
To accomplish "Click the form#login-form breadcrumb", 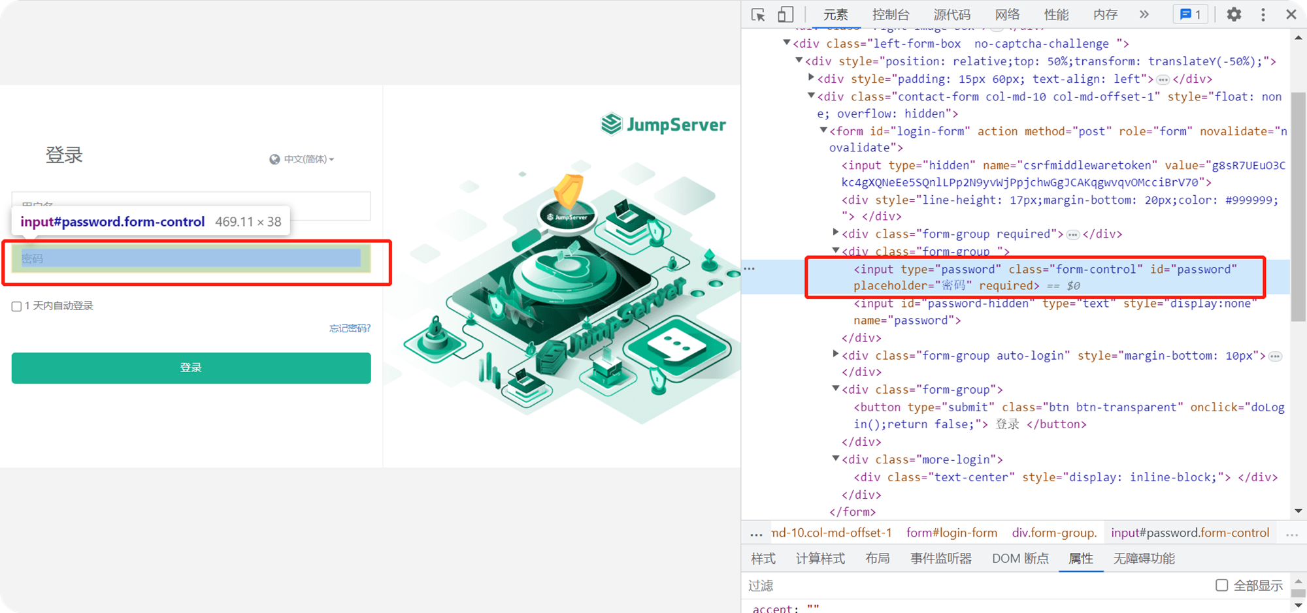I will click(951, 533).
